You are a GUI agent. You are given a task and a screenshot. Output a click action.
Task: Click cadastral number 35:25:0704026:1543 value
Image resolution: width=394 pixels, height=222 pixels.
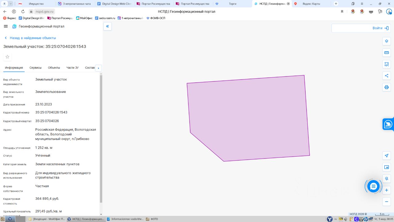pos(51,112)
